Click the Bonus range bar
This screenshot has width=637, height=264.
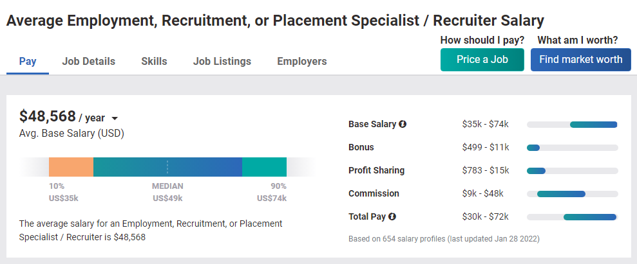click(573, 148)
